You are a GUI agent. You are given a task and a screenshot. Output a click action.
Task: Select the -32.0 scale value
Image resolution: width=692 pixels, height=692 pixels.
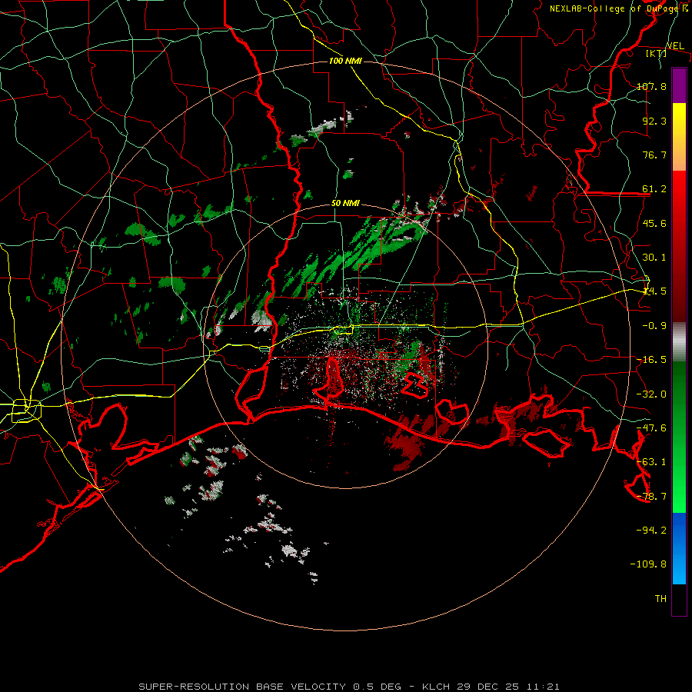click(x=651, y=394)
